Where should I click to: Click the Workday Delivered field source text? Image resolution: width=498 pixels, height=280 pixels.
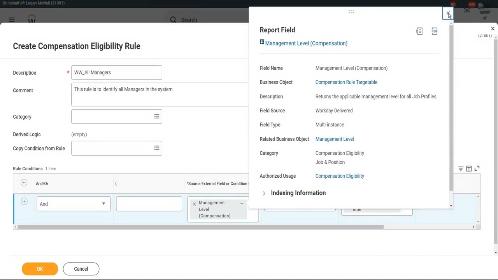334,110
